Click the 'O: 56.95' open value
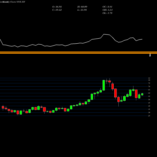 (57, 7)
